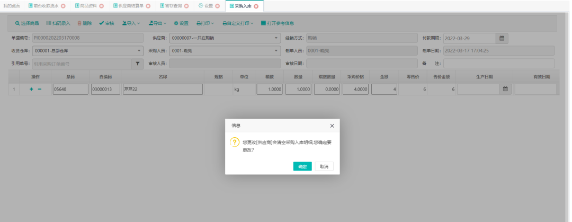Expand the 供应商 combo box
572x222 pixels.
[276, 38]
